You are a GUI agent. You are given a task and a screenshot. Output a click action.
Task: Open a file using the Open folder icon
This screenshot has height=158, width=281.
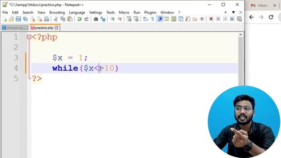tap(11, 19)
